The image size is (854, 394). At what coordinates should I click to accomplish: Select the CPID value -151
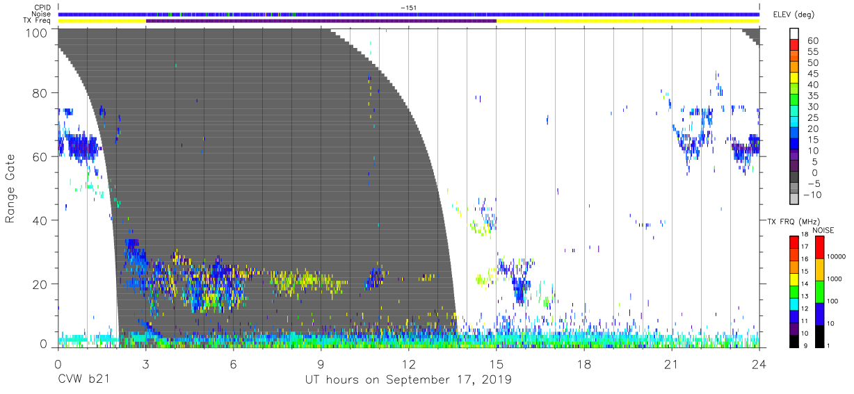pyautogui.click(x=408, y=8)
